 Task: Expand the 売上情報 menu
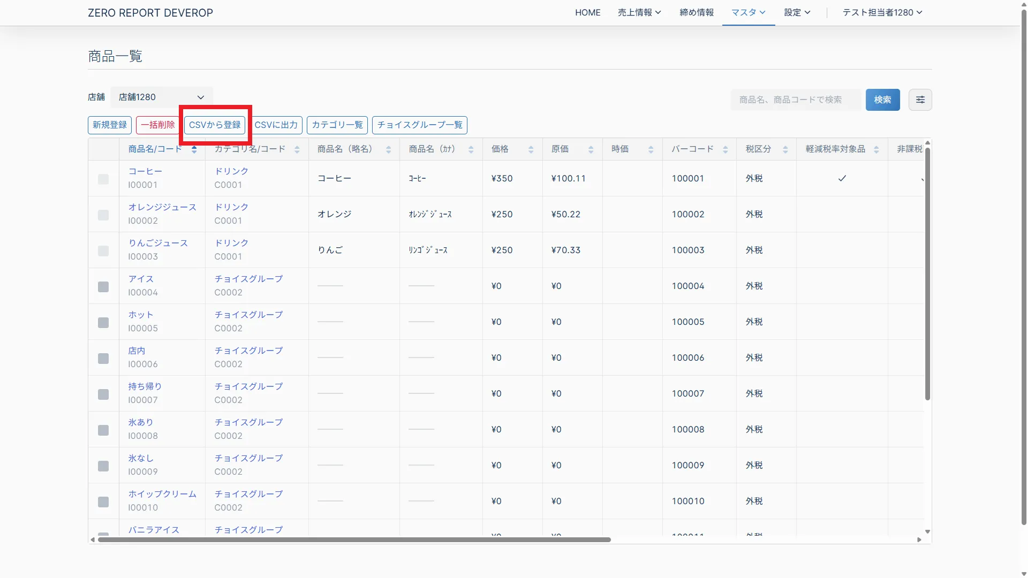coord(639,12)
